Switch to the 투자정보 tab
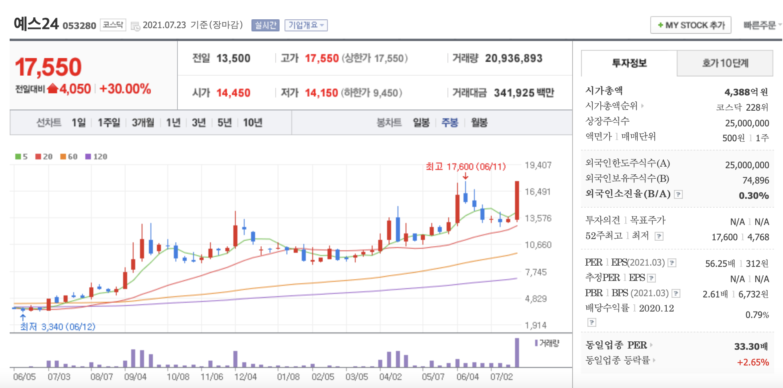The image size is (783, 388). [629, 63]
